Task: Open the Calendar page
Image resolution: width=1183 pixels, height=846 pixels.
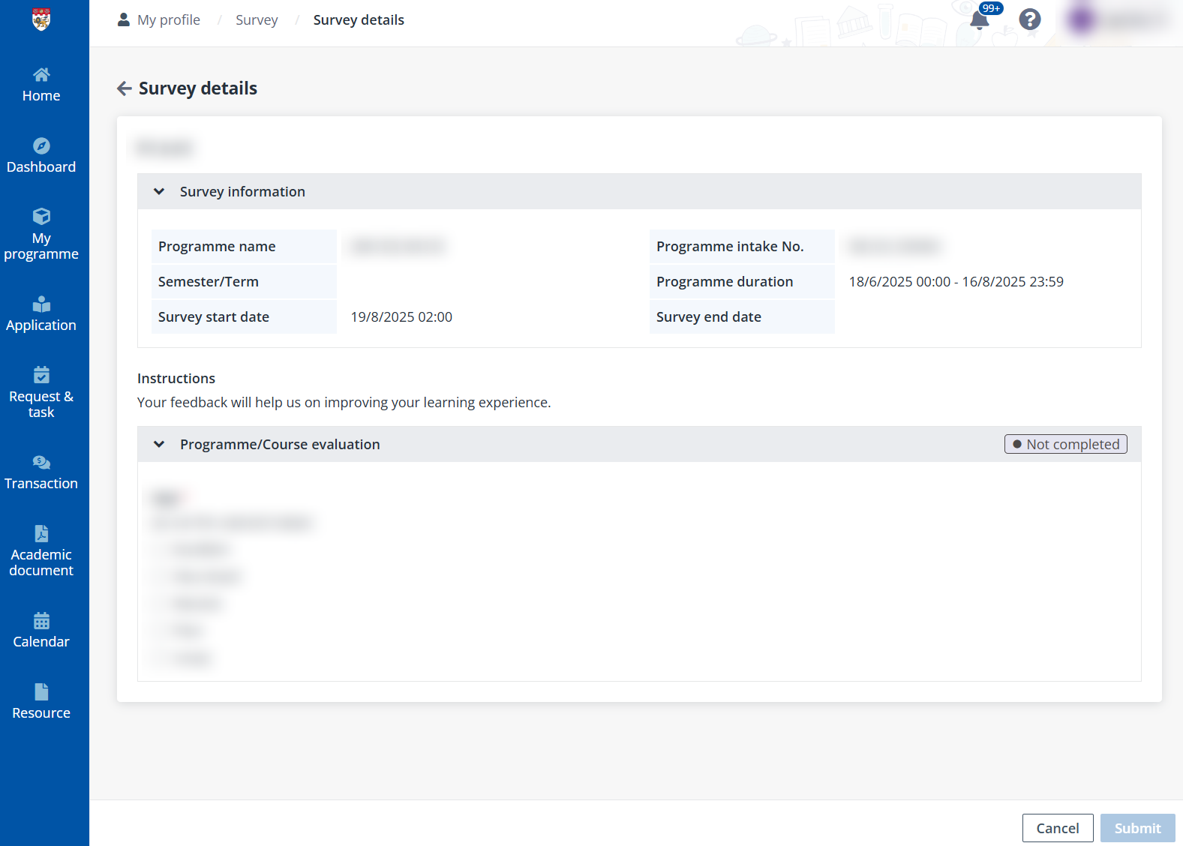Action: [x=41, y=631]
